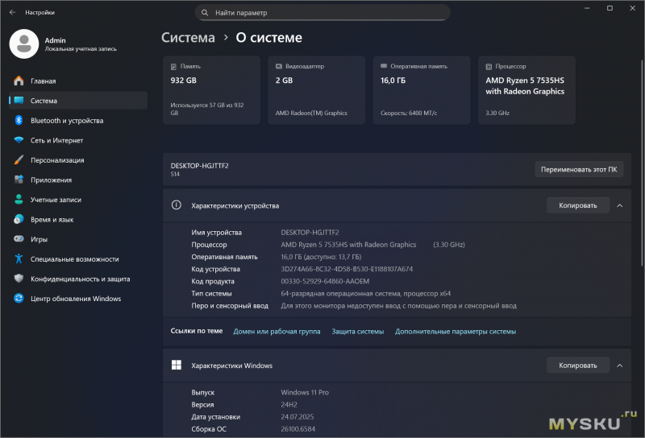This screenshot has height=438, width=645.
Task: Select Приложения in the sidebar
Action: click(78, 180)
